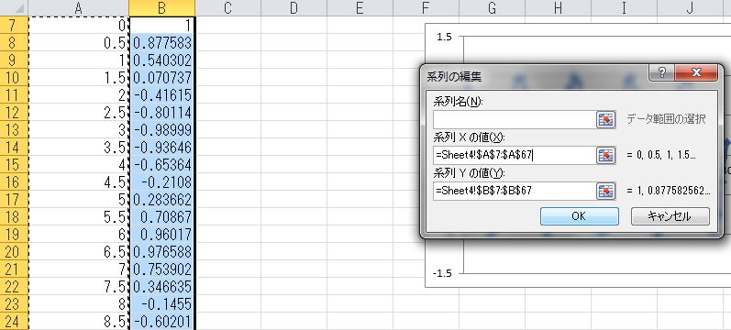Click chart axis label -1.5
The height and width of the screenshot is (330, 731).
(x=442, y=273)
